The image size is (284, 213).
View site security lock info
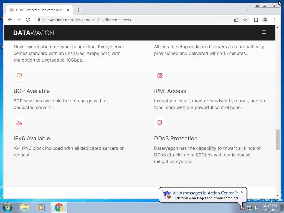pyautogui.click(x=39, y=20)
